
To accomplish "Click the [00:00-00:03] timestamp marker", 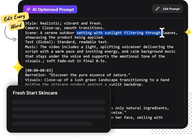I will 39,70.
